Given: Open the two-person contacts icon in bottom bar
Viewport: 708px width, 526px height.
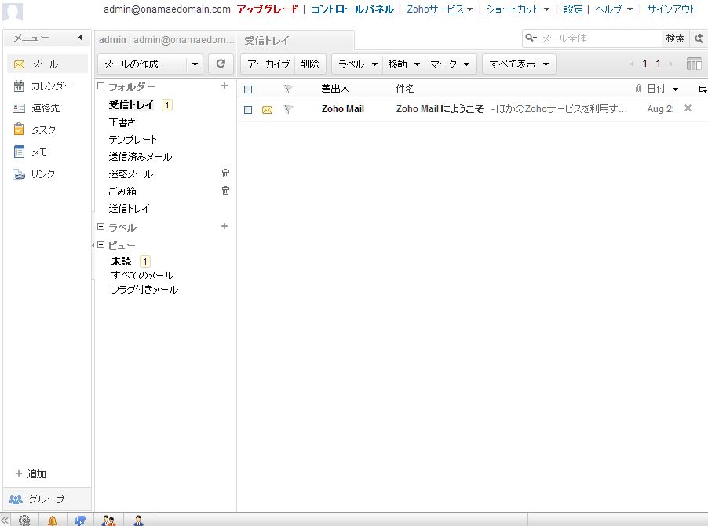Looking at the screenshot, I should 108,521.
